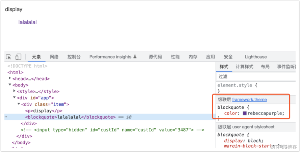Switch to the 应用 tab
This screenshot has width=300, height=152.
(x=210, y=57)
